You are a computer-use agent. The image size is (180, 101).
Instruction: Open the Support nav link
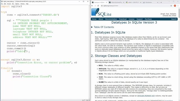coord(139,19)
